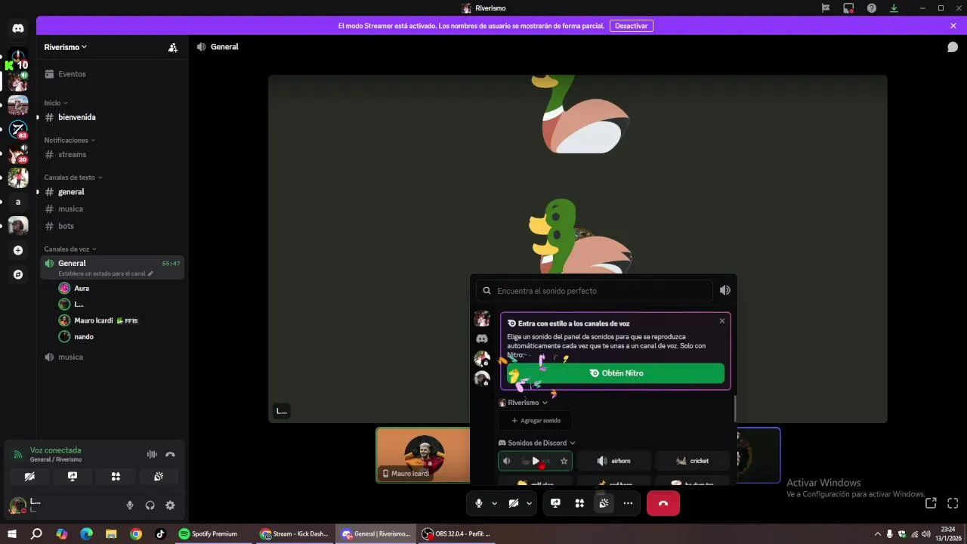Focus the Encuentra el sonido perfecto search field
The image size is (967, 544).
pyautogui.click(x=594, y=291)
